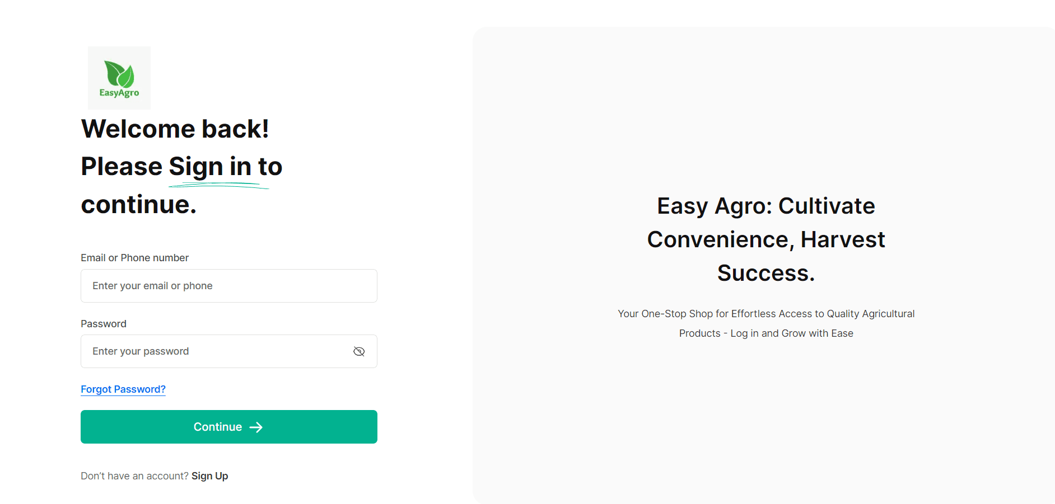Click the word 'continue.' in heading
This screenshot has width=1055, height=504.
coord(138,205)
